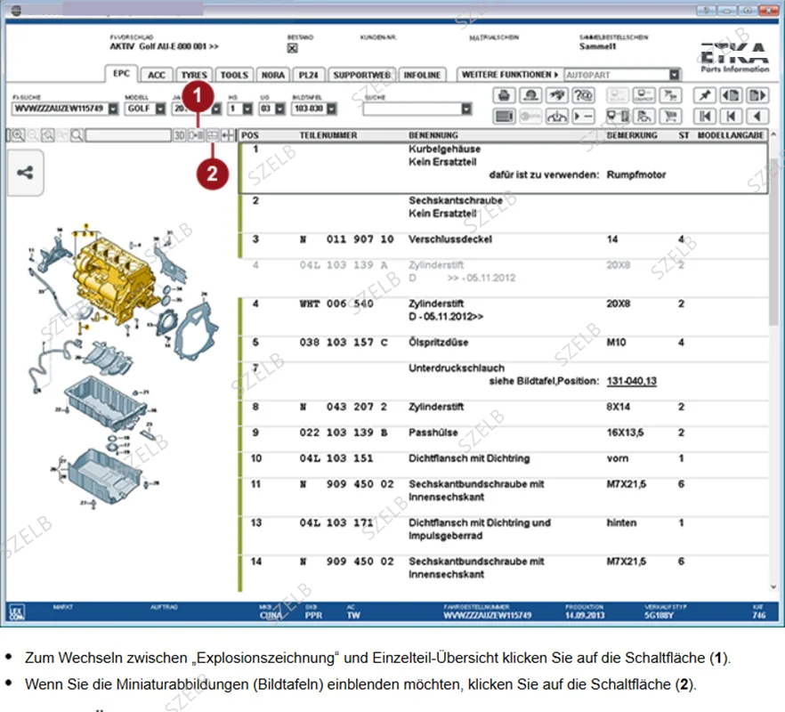Screen dimensions: 785x712
Task: Click the print icon in the toolbar
Action: [x=504, y=95]
